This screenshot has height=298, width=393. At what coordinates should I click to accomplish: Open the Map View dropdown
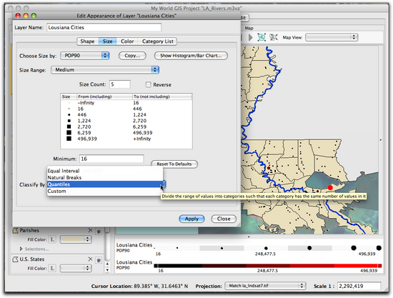[332, 38]
